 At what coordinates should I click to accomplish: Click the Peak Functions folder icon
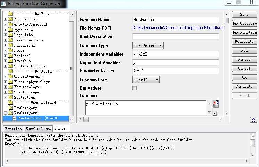[x=10, y=40]
